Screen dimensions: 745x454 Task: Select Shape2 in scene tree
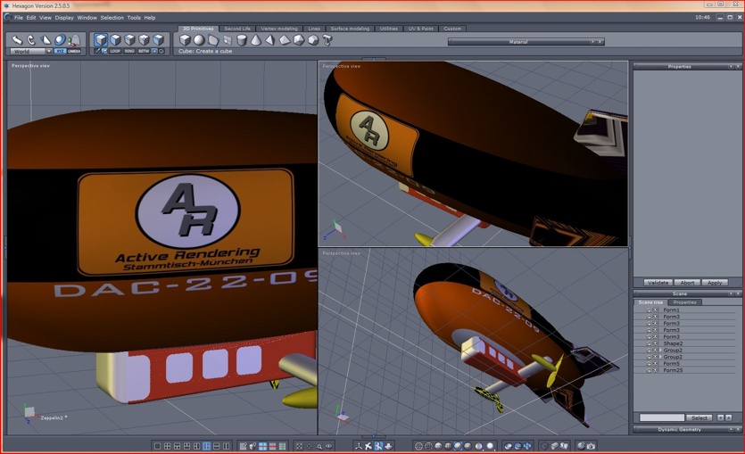pos(673,343)
